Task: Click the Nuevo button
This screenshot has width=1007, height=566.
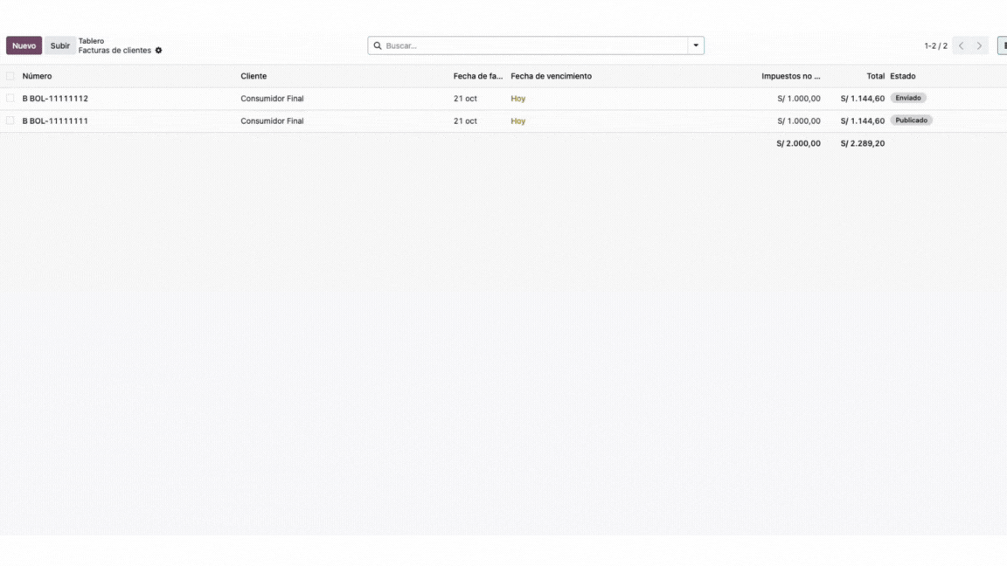Action: click(24, 45)
